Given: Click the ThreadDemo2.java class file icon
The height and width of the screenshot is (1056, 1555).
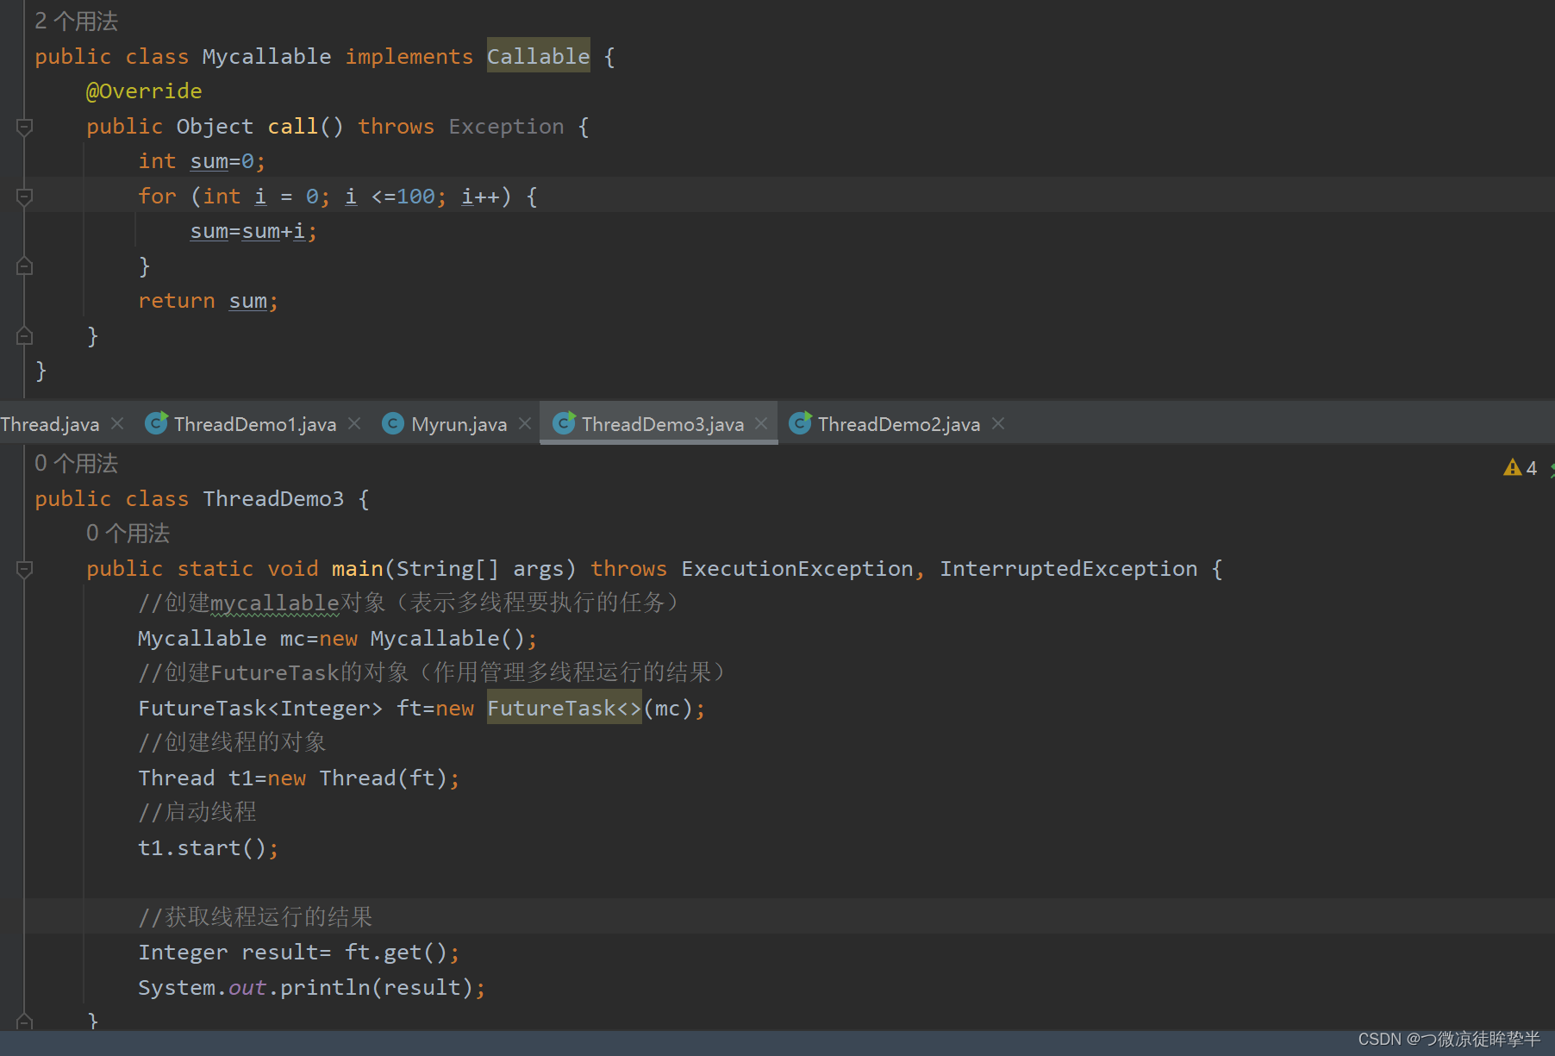Looking at the screenshot, I should [x=800, y=423].
